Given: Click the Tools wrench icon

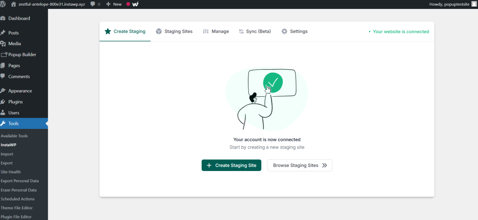Looking at the screenshot, I should [x=3, y=124].
